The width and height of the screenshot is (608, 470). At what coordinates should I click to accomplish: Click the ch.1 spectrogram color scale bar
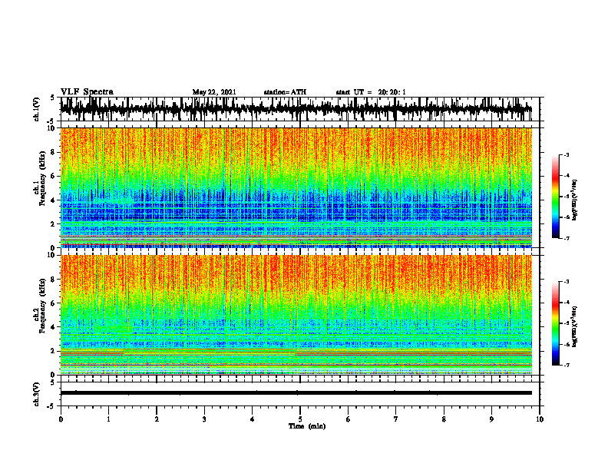click(556, 197)
